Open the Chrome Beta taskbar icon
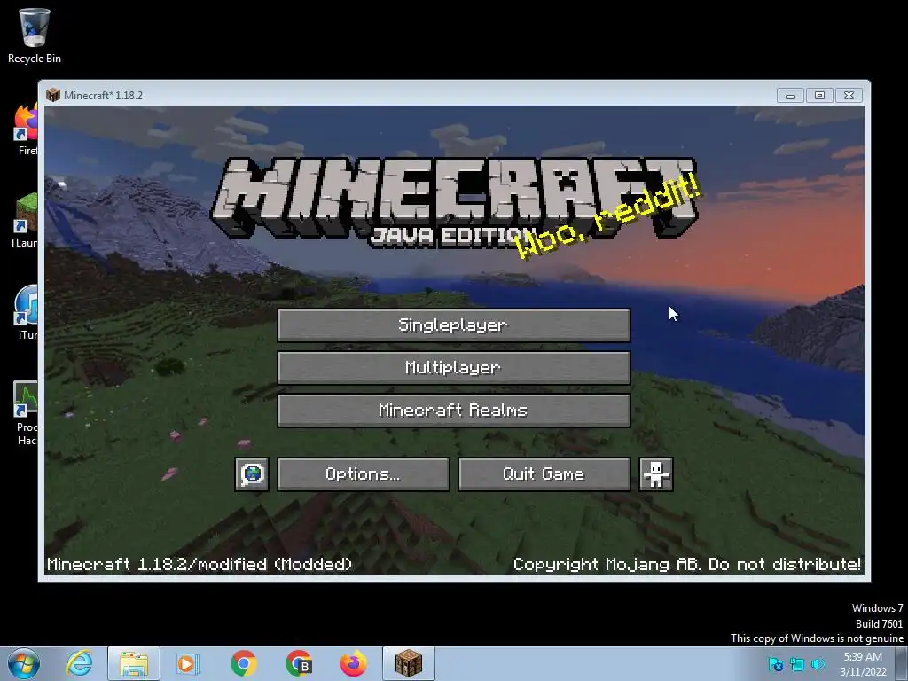The width and height of the screenshot is (908, 681). [x=299, y=663]
